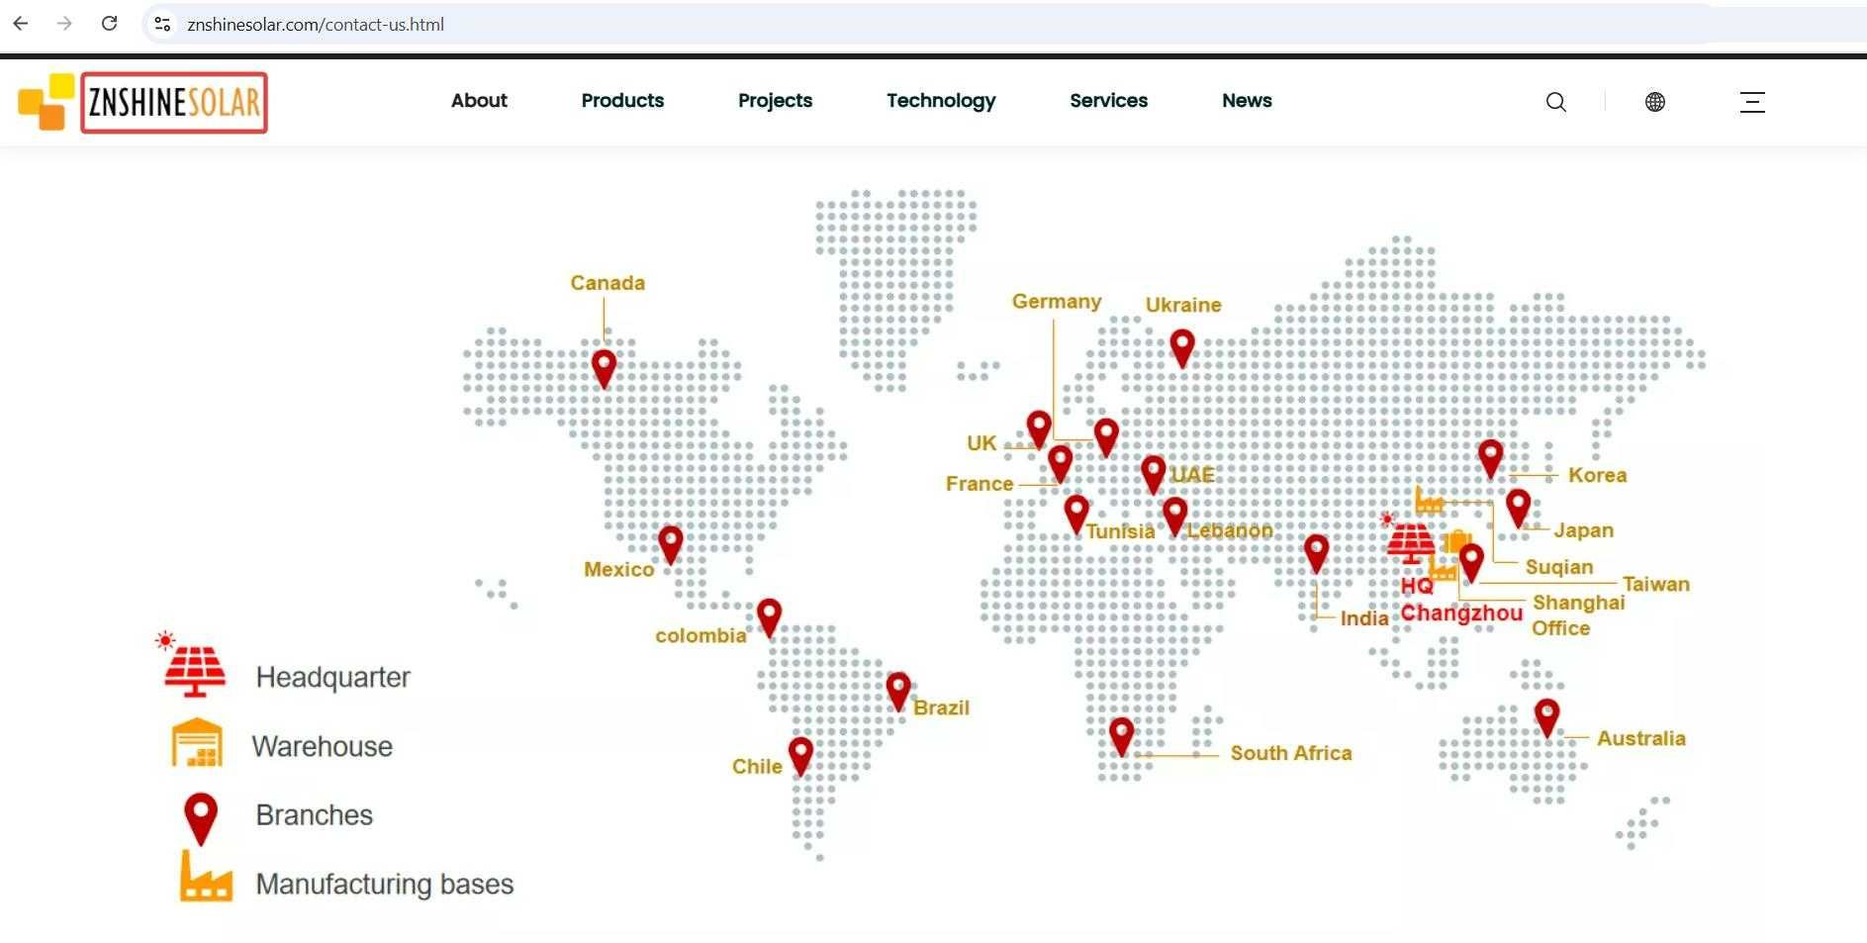Click the Branches legend pin icon

(201, 818)
